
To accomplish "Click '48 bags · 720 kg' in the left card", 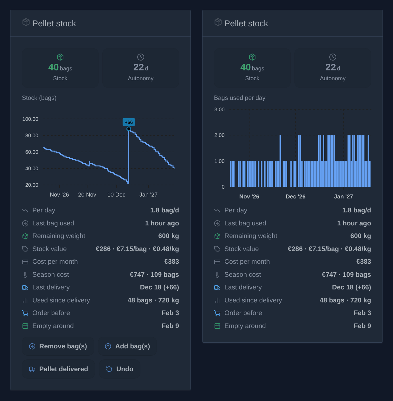I will pos(153,300).
